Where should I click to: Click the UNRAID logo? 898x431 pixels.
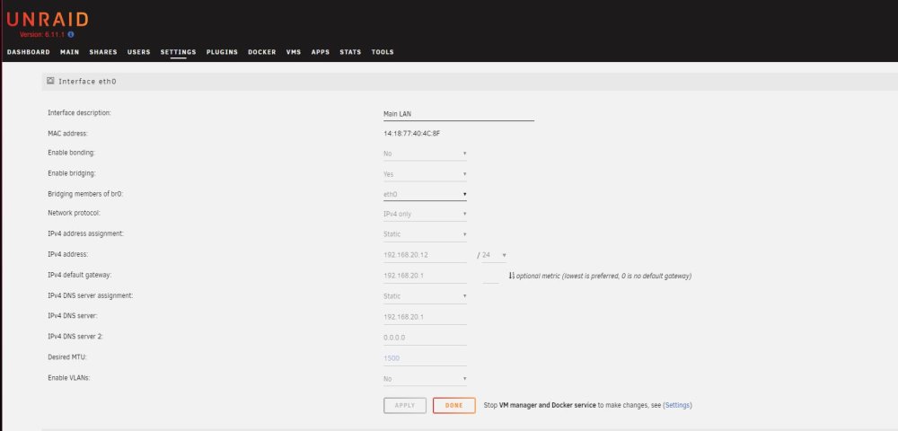tap(48, 20)
